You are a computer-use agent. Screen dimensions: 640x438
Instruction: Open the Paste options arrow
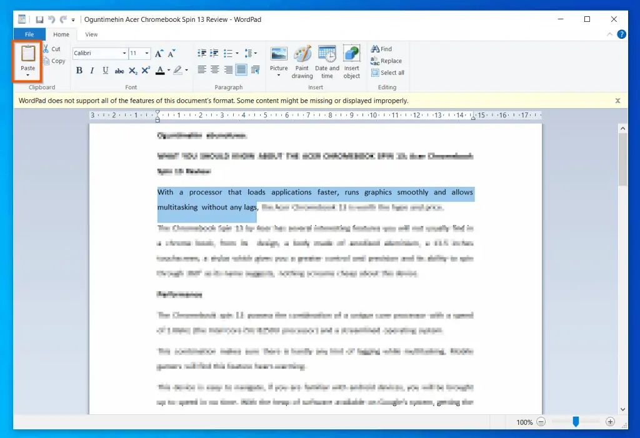tap(27, 75)
